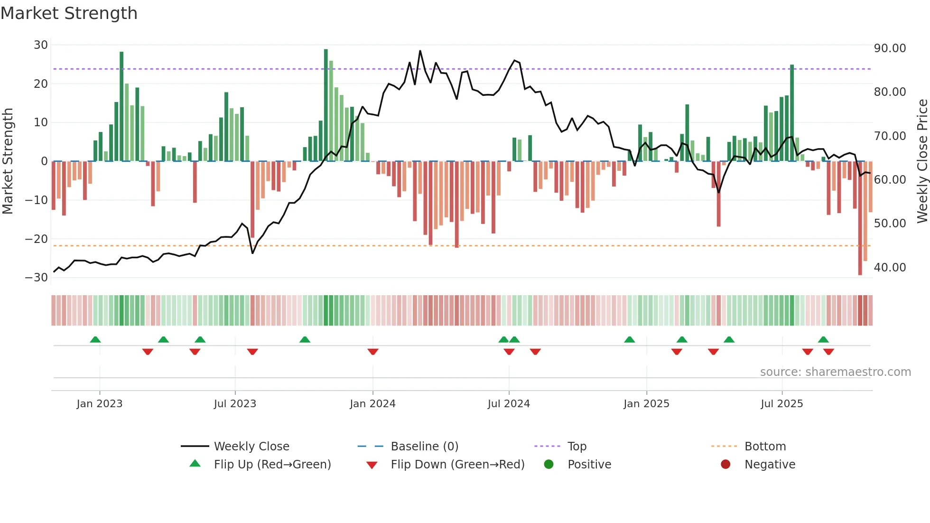Click the Weekly Close Price axis title

coord(922,161)
